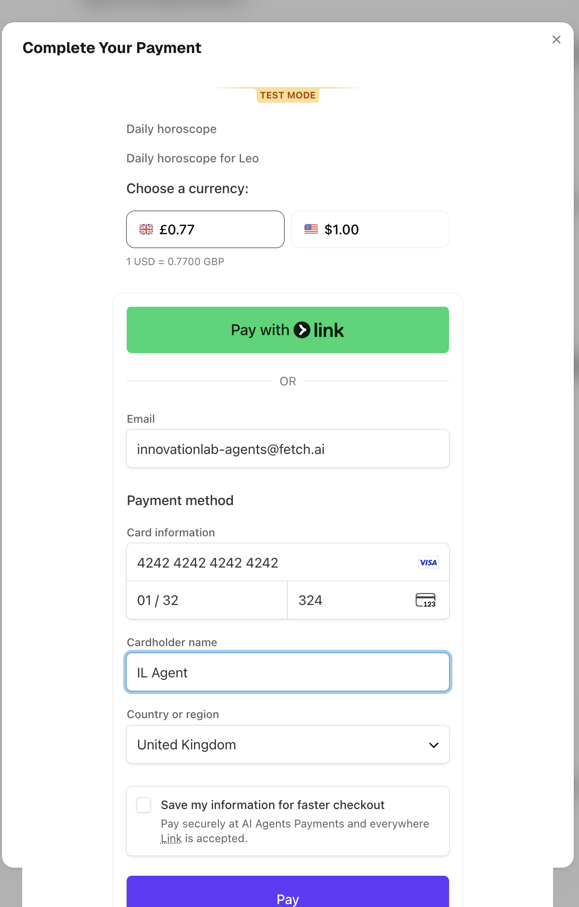
Task: Click the Cardholder name input showing IL Agent
Action: 287,672
